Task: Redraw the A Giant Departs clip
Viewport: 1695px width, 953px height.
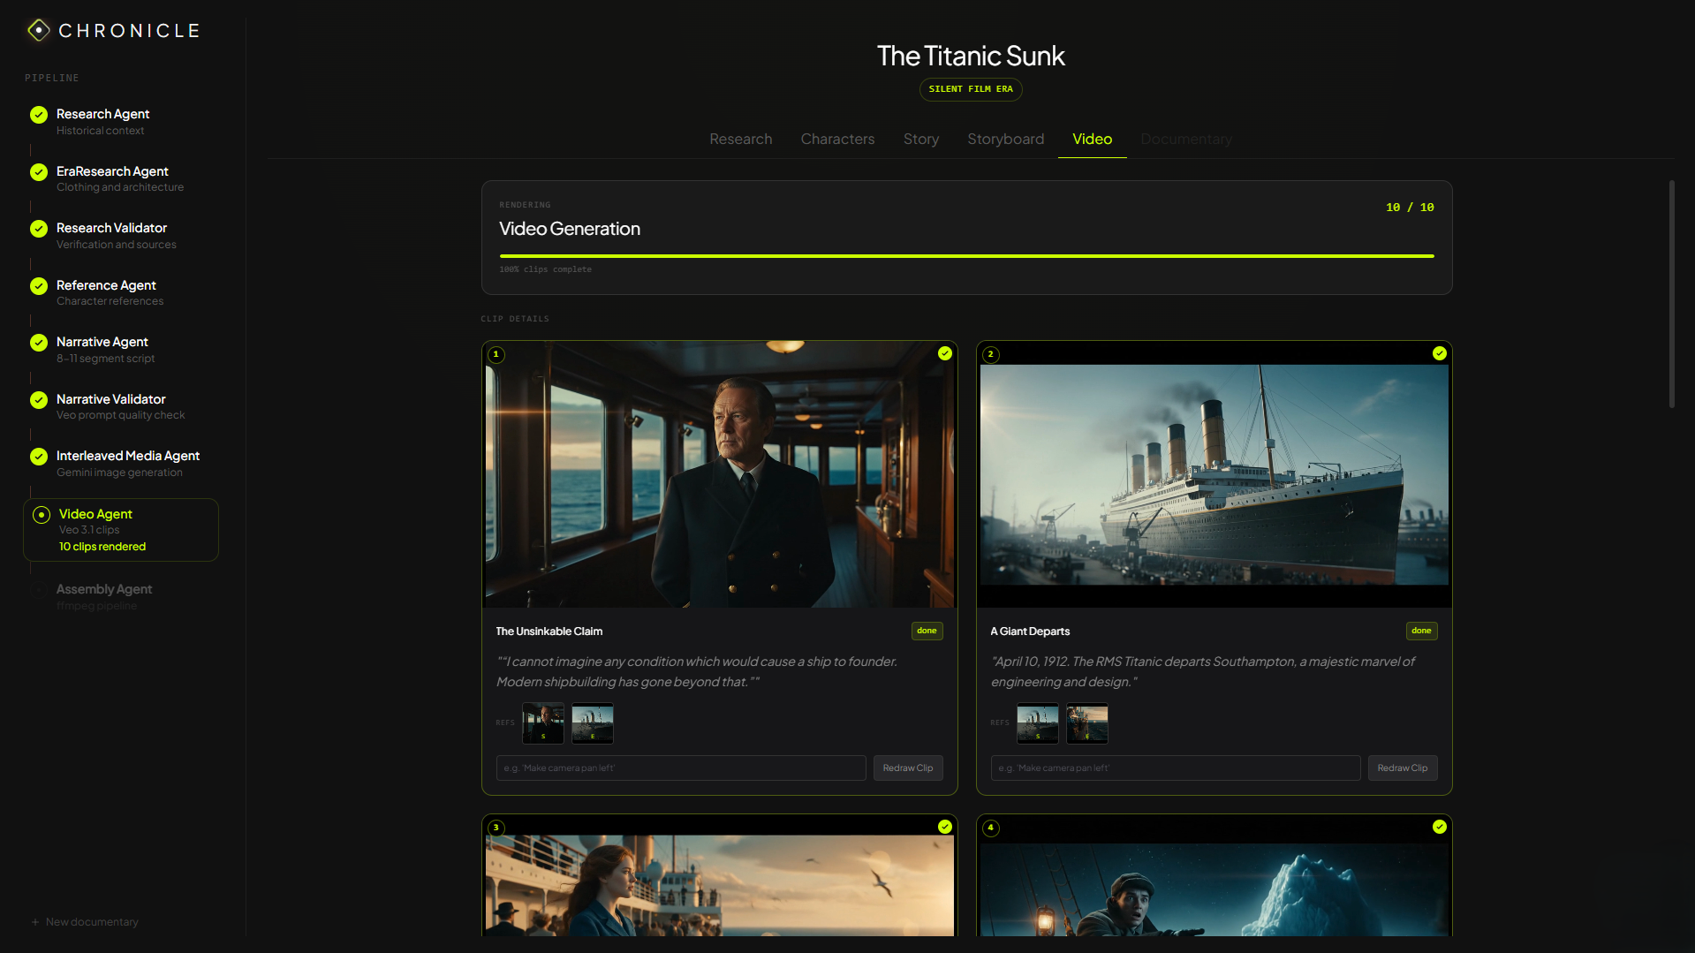Action: [1403, 768]
